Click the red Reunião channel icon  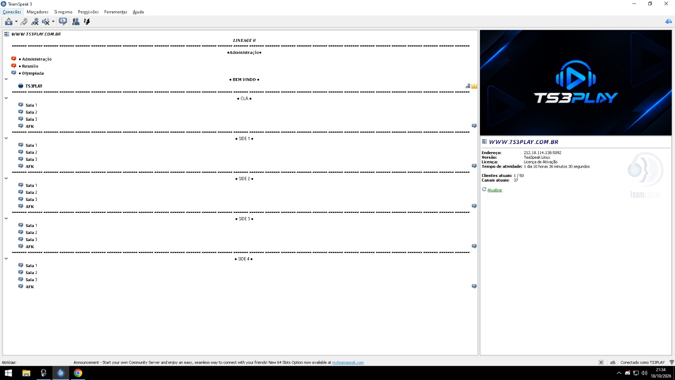13,66
